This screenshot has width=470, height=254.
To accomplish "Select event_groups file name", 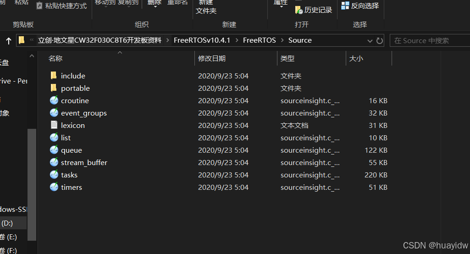I will [x=84, y=113].
